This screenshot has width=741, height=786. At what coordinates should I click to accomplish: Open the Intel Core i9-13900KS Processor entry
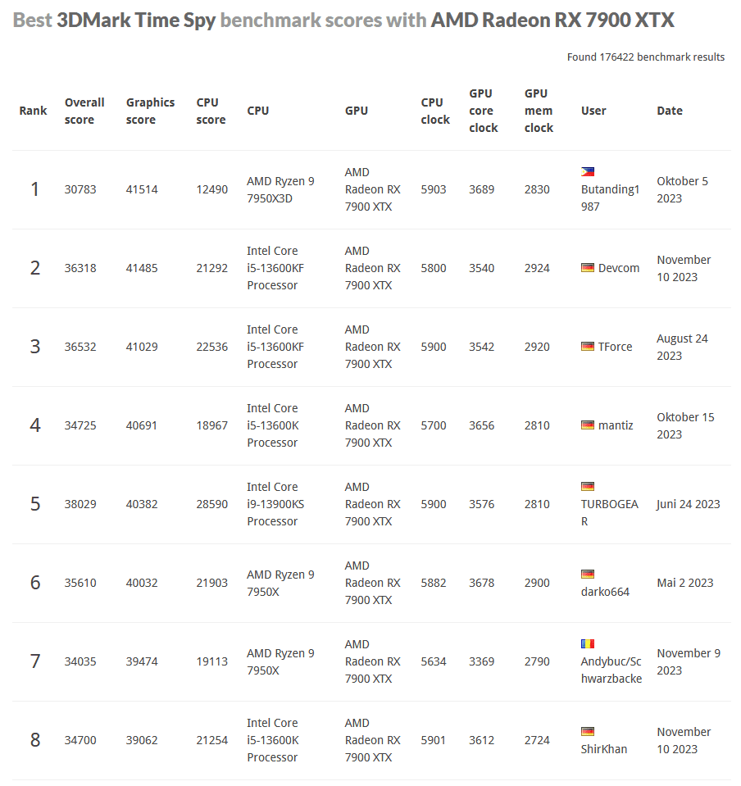(x=275, y=504)
